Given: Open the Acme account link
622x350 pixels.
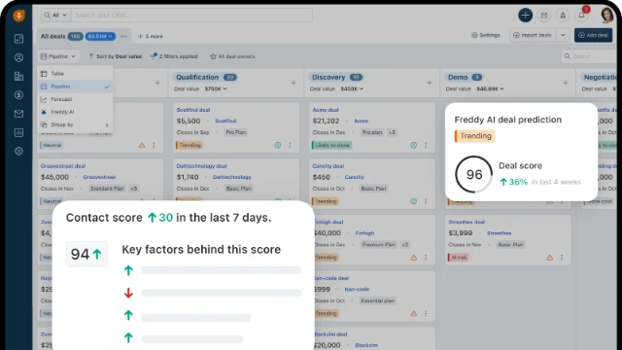Looking at the screenshot, I should (361, 121).
